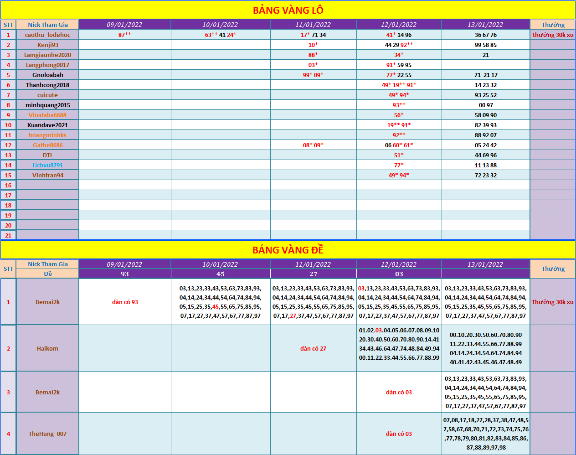Click on nickname Gnoloabah
Viewport: 576px width, 455px height.
pos(48,75)
